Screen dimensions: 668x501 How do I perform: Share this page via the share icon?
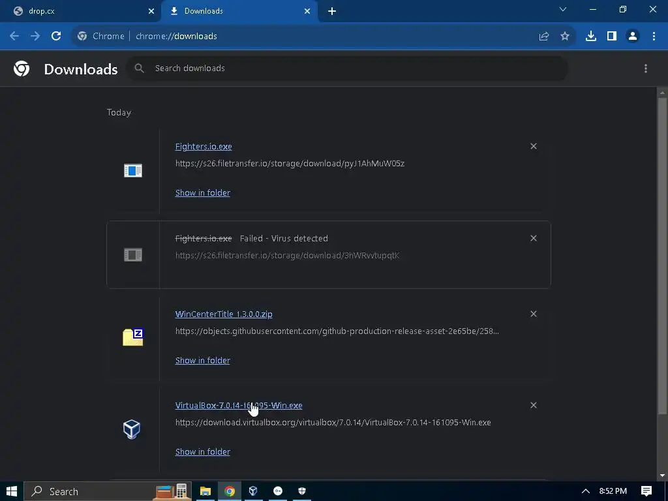coord(544,37)
